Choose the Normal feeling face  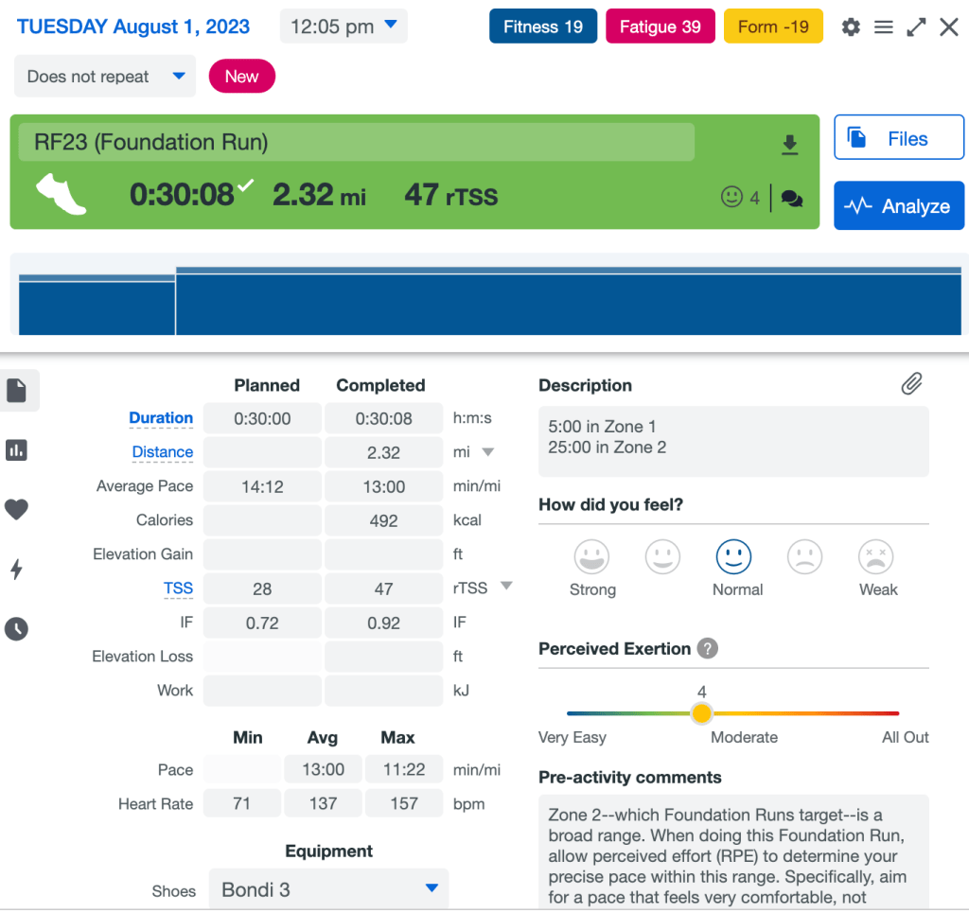[733, 557]
